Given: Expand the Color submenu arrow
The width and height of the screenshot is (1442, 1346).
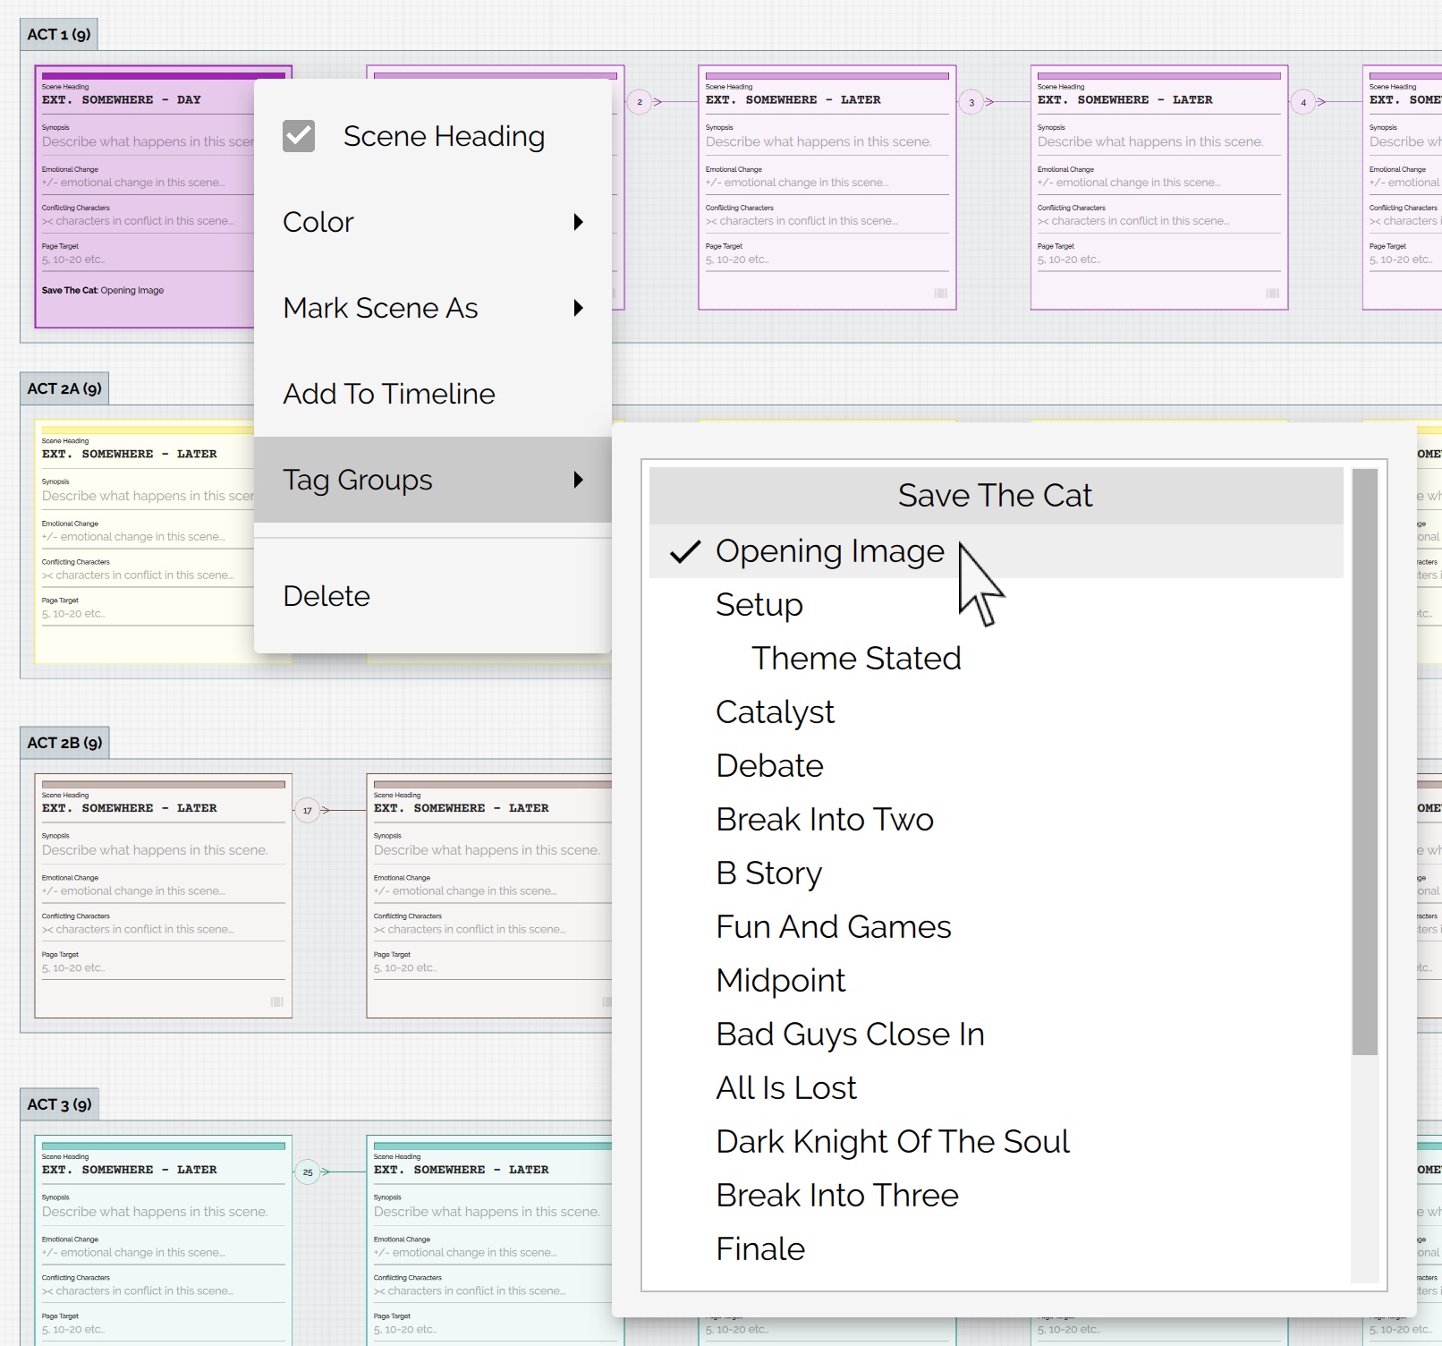Looking at the screenshot, I should (578, 222).
